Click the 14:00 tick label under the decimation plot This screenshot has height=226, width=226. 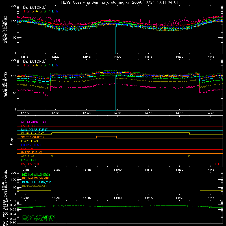coord(118,198)
